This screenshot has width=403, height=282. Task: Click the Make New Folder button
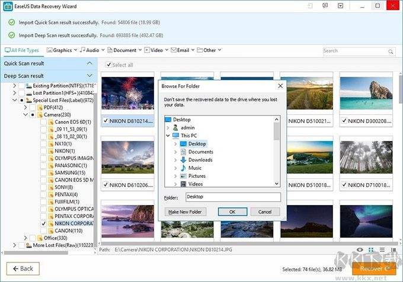[185, 211]
